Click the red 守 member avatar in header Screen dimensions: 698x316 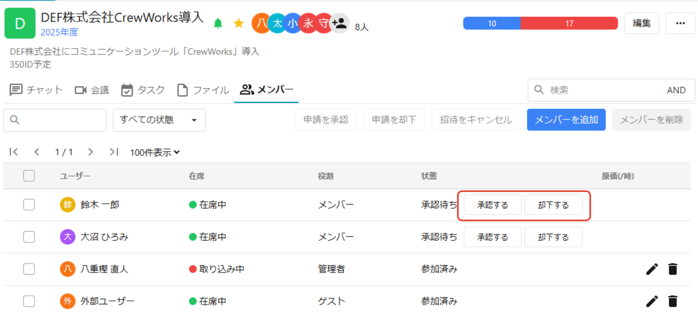323,23
